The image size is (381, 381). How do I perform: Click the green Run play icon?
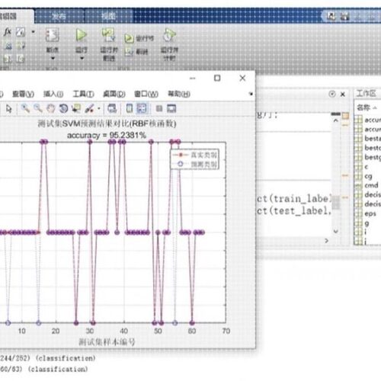(x=81, y=35)
